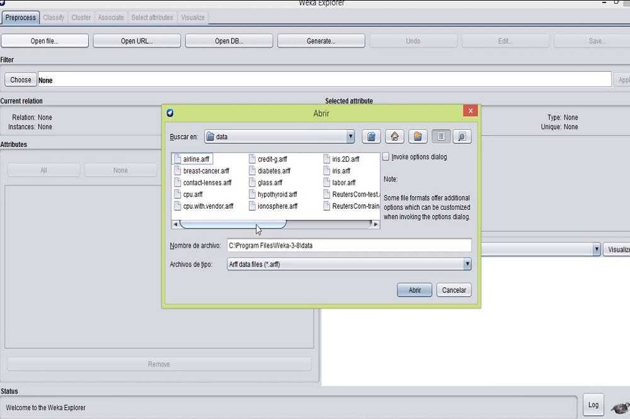Expand the Buscar en folder dropdown
This screenshot has height=419, width=630.
point(350,136)
